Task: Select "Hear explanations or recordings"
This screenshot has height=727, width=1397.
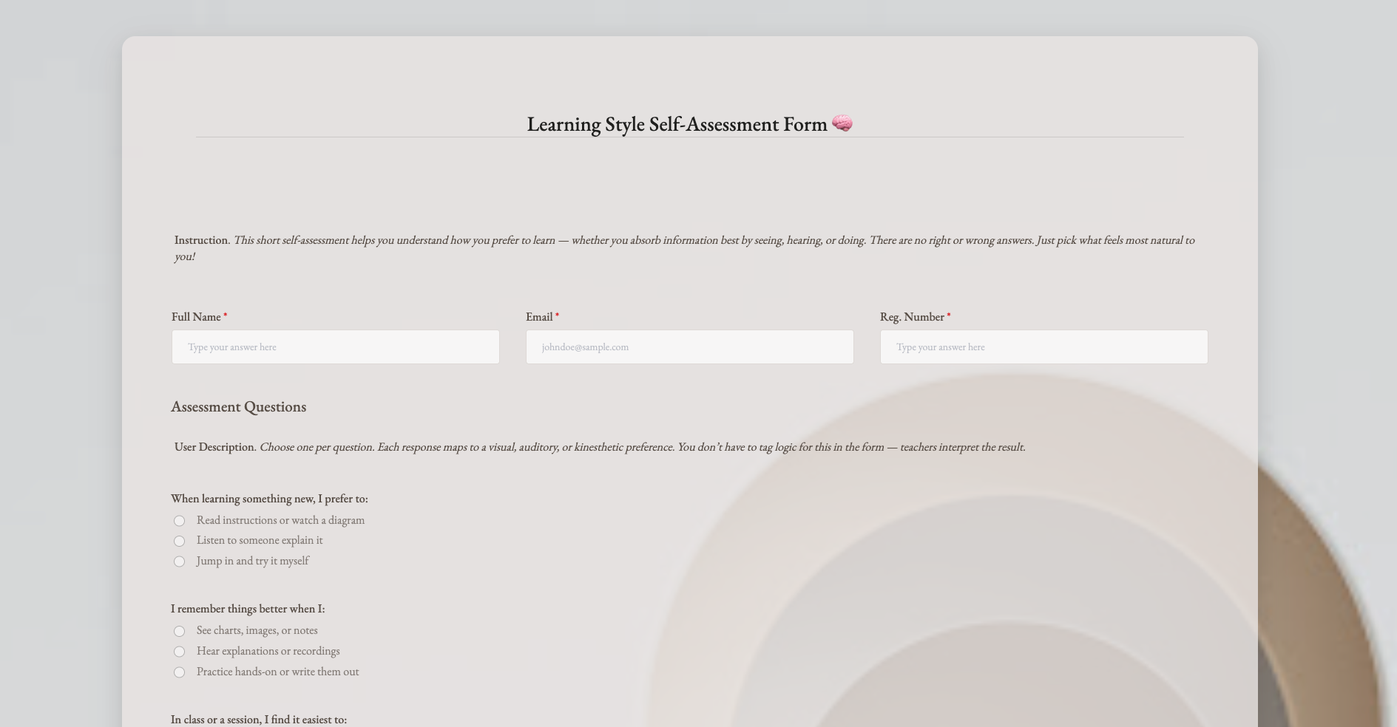Action: pos(179,652)
